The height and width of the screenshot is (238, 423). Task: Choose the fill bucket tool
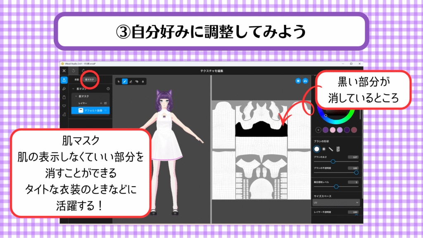point(137,81)
